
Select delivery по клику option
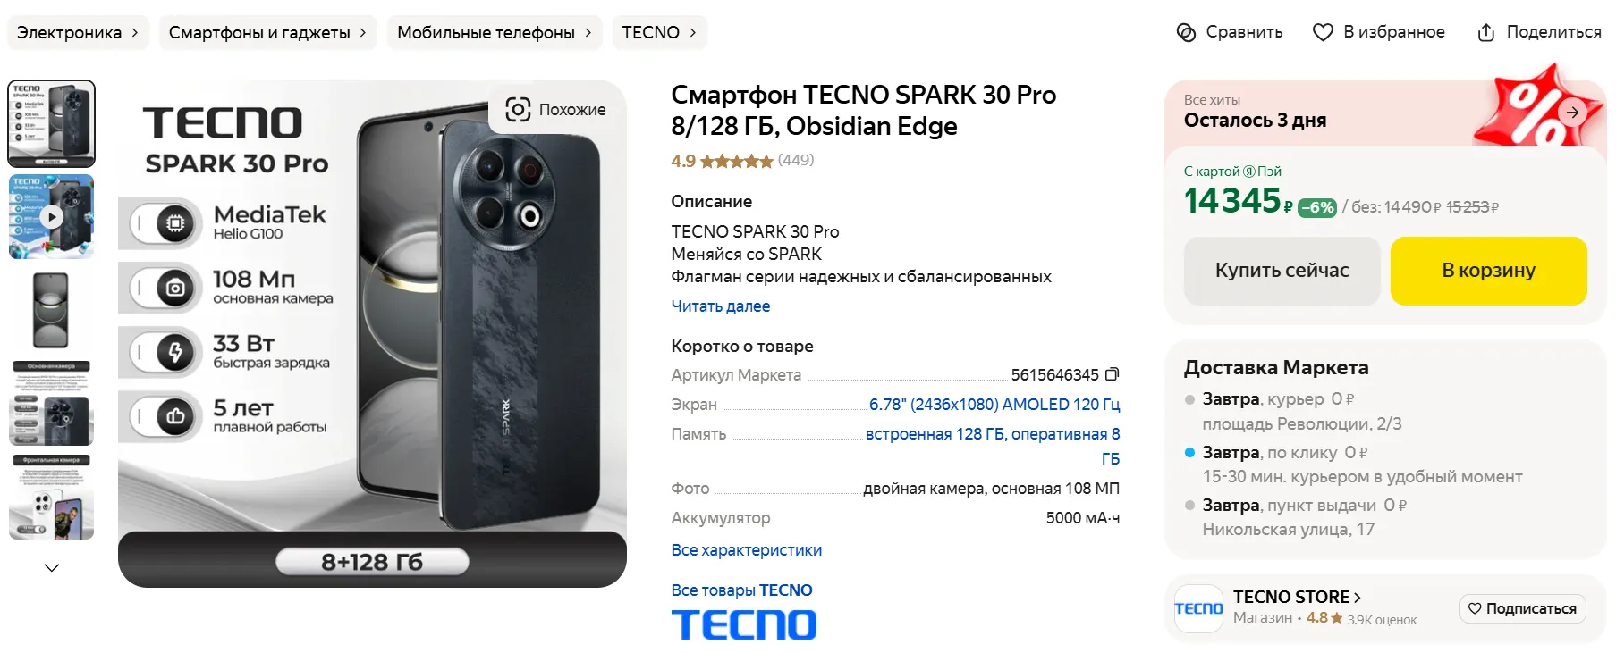coord(1353,465)
